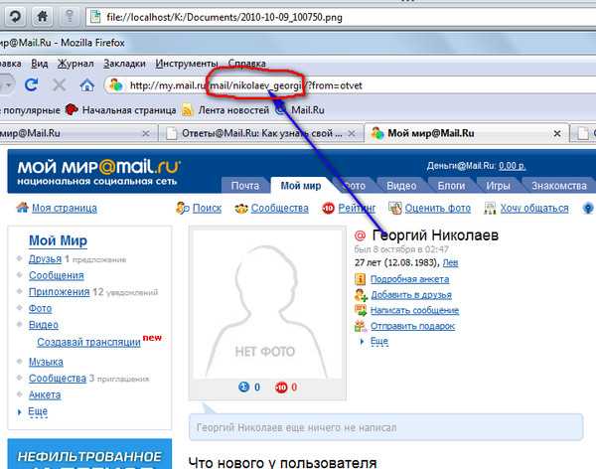Click the Сообщества people icon in toolbar
The image size is (596, 469).
241,209
